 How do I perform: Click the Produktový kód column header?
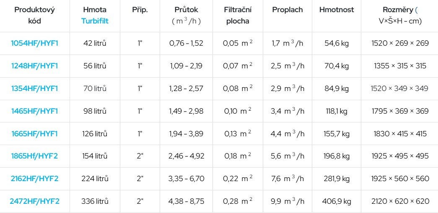coord(35,16)
